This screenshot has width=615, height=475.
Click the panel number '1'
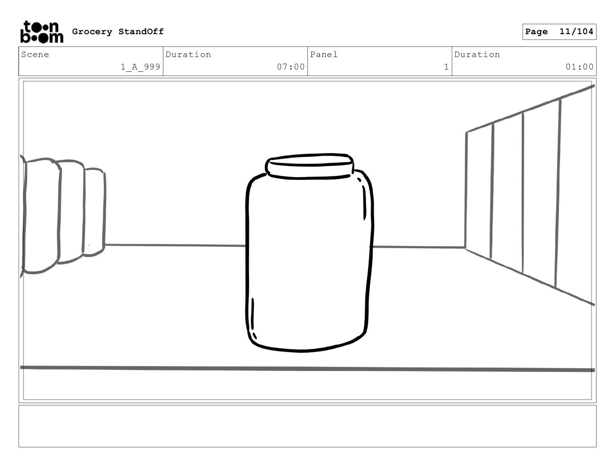click(446, 67)
